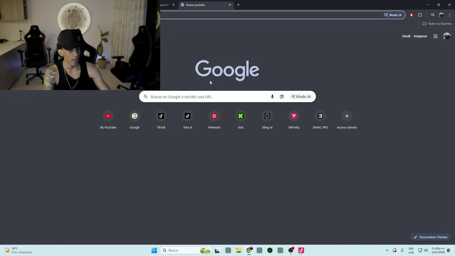The height and width of the screenshot is (256, 455).
Task: Open the network status tray icon
Action: [420, 250]
